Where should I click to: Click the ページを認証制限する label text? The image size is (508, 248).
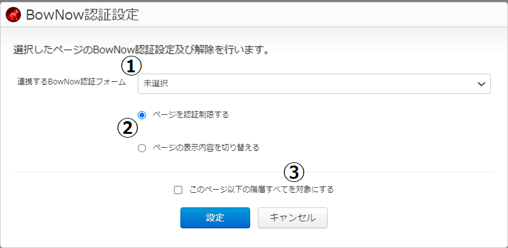[190, 115]
